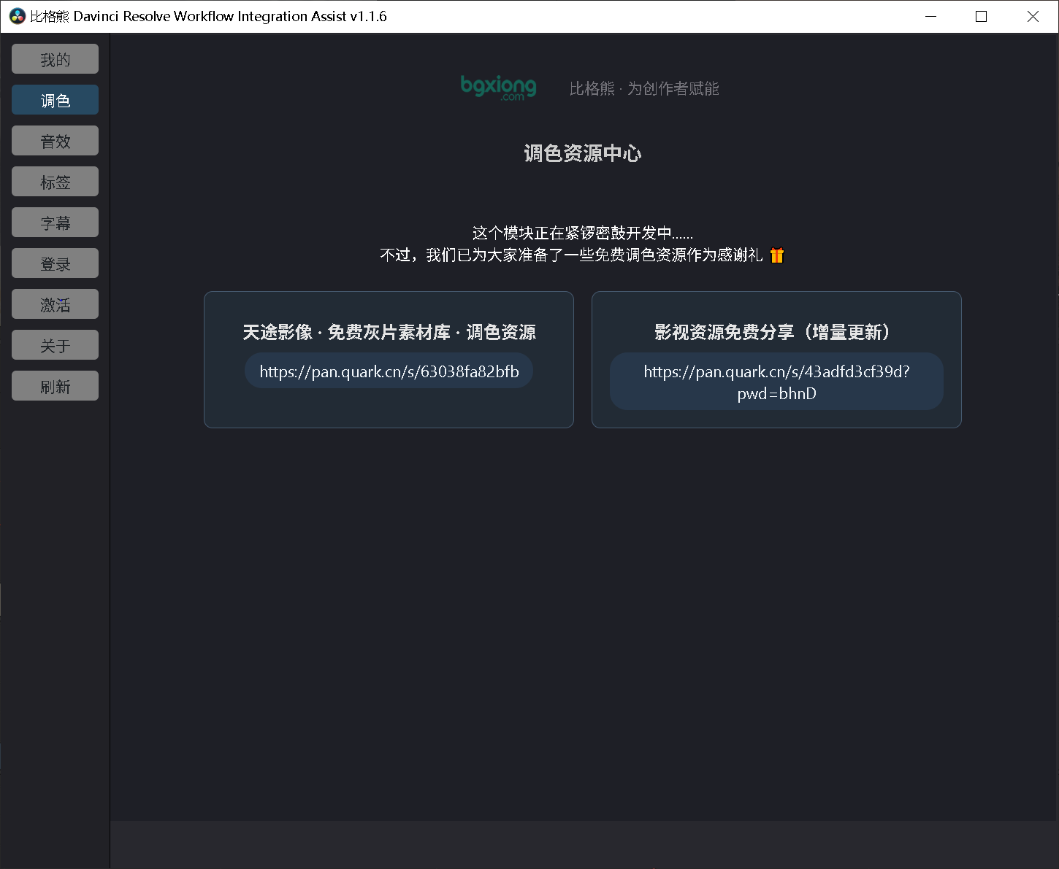Show the 关于 page
This screenshot has height=869, width=1059.
[x=55, y=345]
